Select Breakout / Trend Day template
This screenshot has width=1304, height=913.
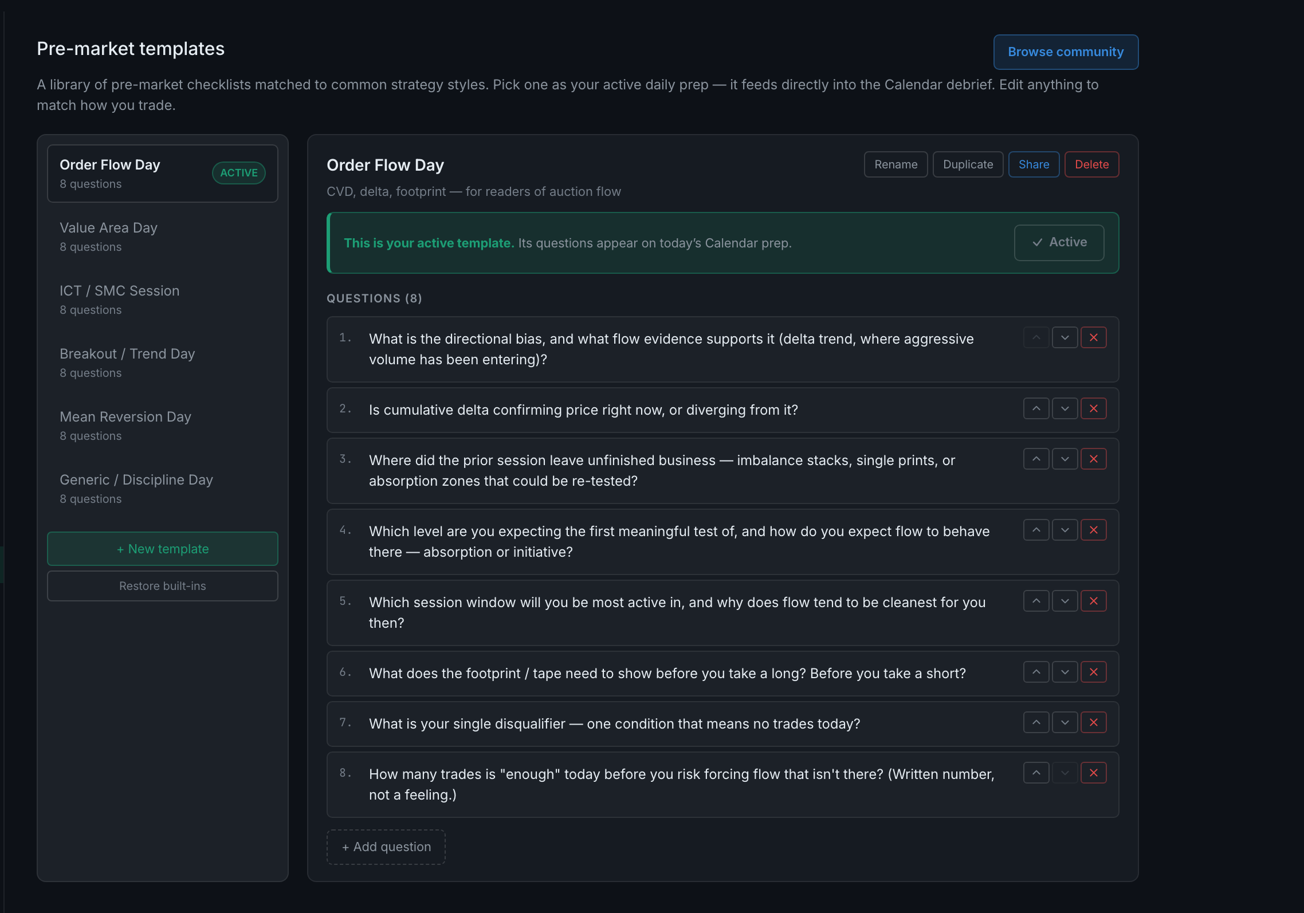pyautogui.click(x=163, y=363)
